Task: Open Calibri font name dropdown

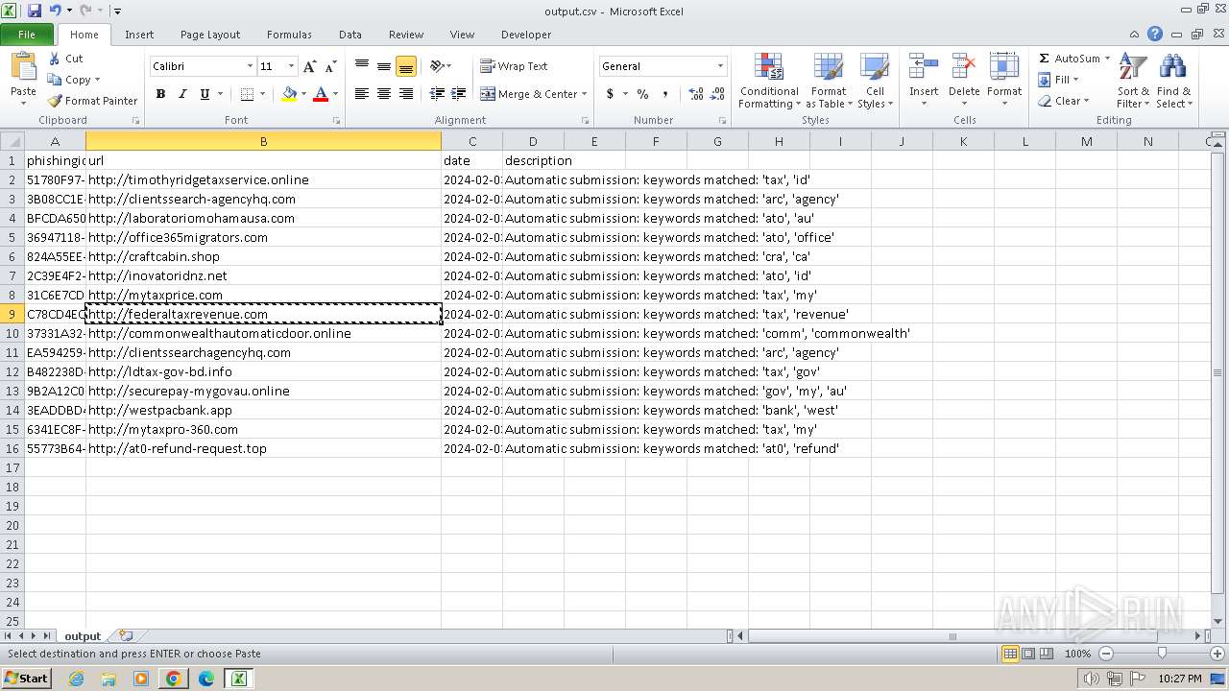Action: tap(250, 66)
